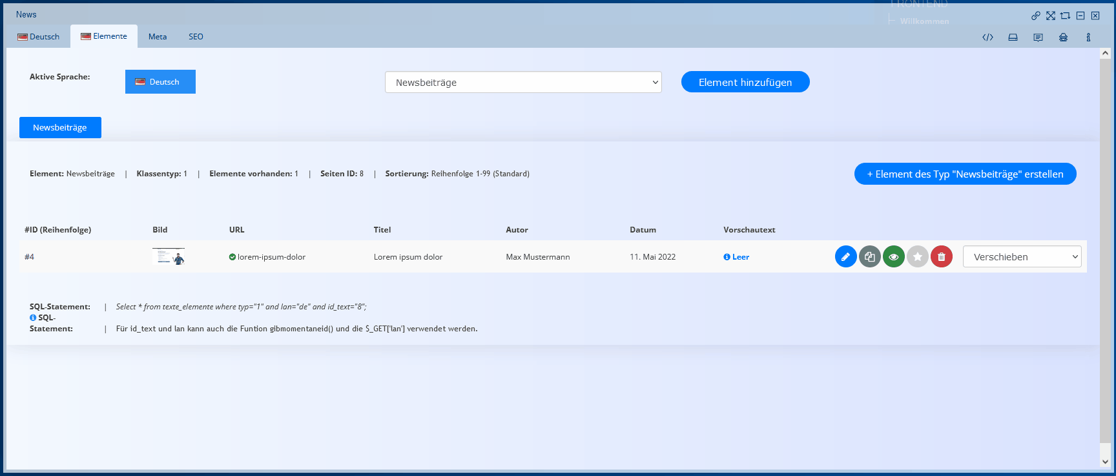Screen dimensions: 1116x476
Task: Open the code view icon
Action: [987, 37]
